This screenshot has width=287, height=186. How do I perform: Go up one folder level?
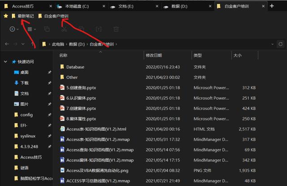32,44
